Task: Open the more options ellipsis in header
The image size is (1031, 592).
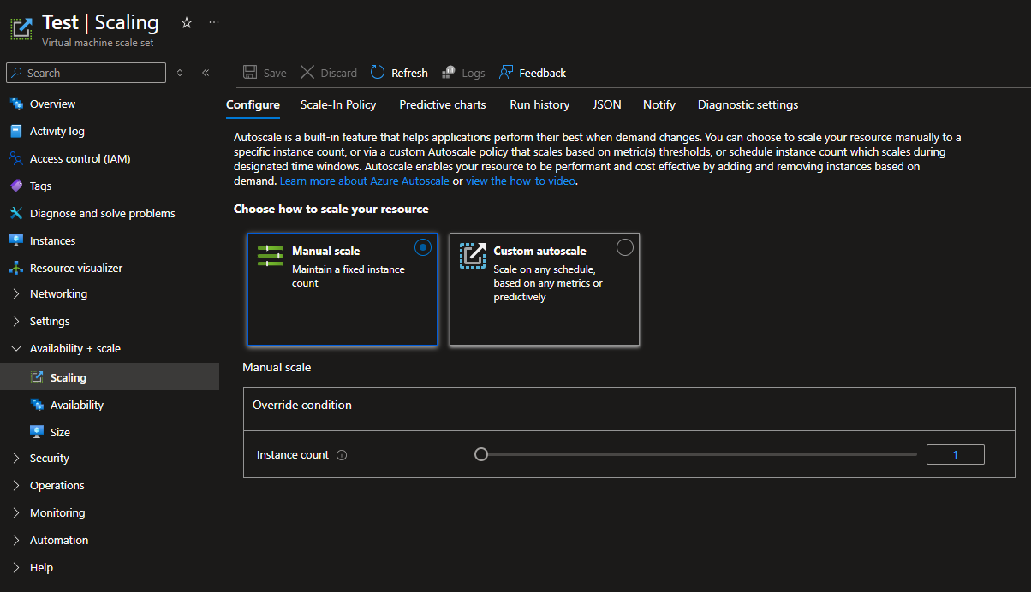Action: point(214,22)
